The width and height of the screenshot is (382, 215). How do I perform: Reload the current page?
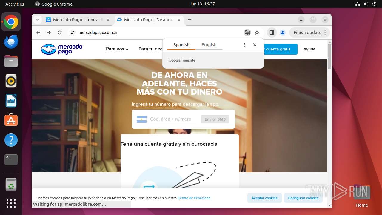coord(60,33)
